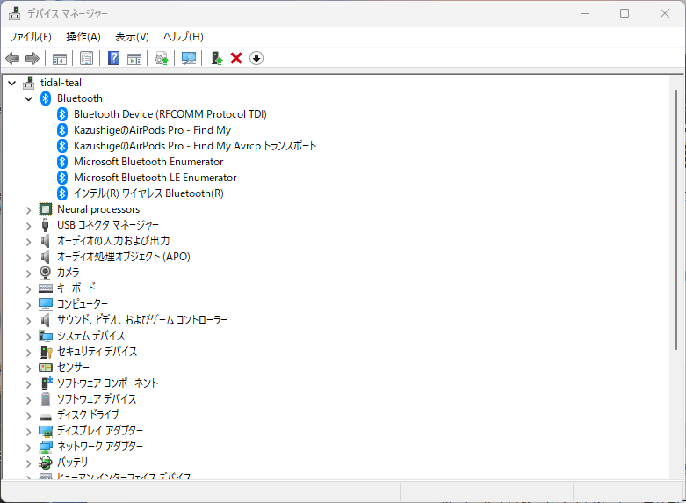Open Help via the blue question mark icon
Screen dimensions: 686x503
tap(113, 58)
